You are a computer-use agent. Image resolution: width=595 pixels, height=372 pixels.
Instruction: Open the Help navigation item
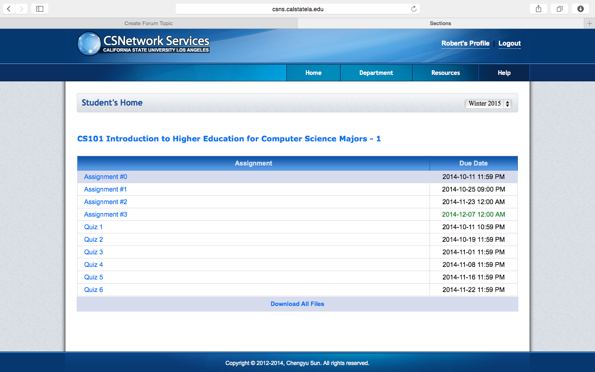[x=504, y=73]
